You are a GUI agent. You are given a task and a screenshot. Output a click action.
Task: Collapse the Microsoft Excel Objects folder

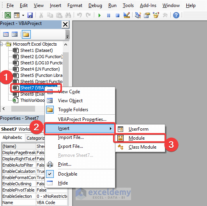coord(1,44)
